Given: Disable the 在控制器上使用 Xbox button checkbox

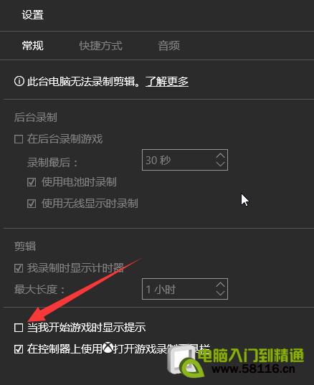Looking at the screenshot, I should [x=19, y=349].
